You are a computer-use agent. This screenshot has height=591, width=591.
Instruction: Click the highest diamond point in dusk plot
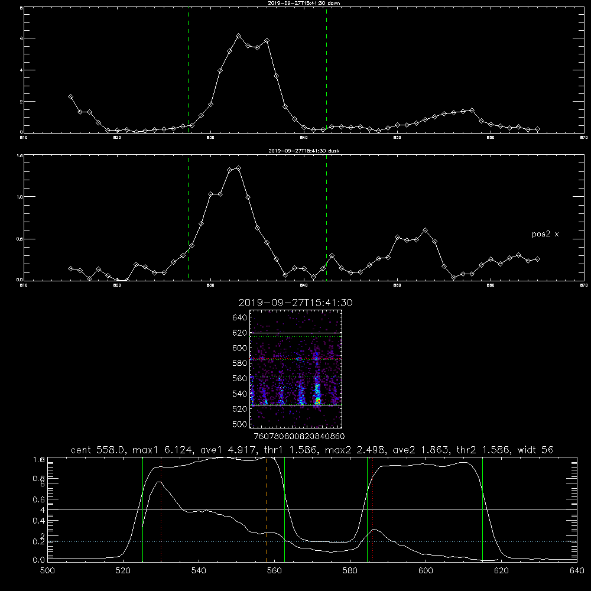(x=238, y=168)
